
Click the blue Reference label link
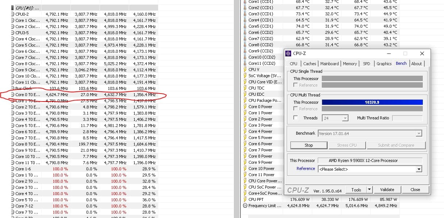[306, 169]
